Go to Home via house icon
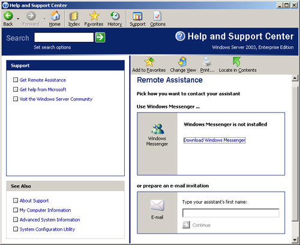This screenshot has height=245, width=300. [x=55, y=16]
